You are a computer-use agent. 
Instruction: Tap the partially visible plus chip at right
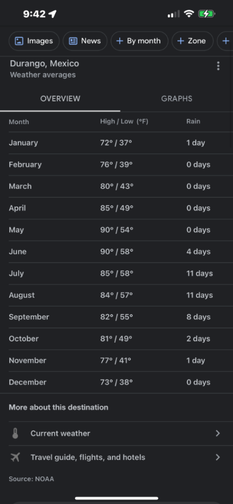(225, 41)
